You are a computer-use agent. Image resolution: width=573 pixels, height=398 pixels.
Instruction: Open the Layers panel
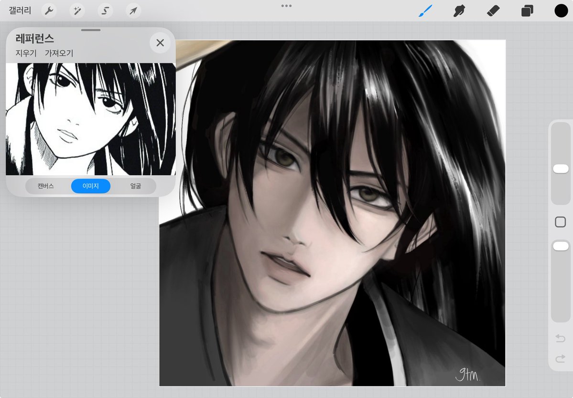coord(527,11)
